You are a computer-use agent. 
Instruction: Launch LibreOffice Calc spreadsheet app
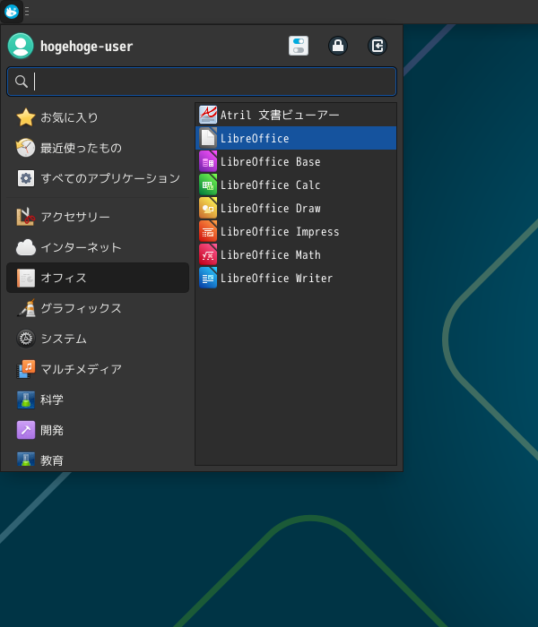(x=270, y=185)
